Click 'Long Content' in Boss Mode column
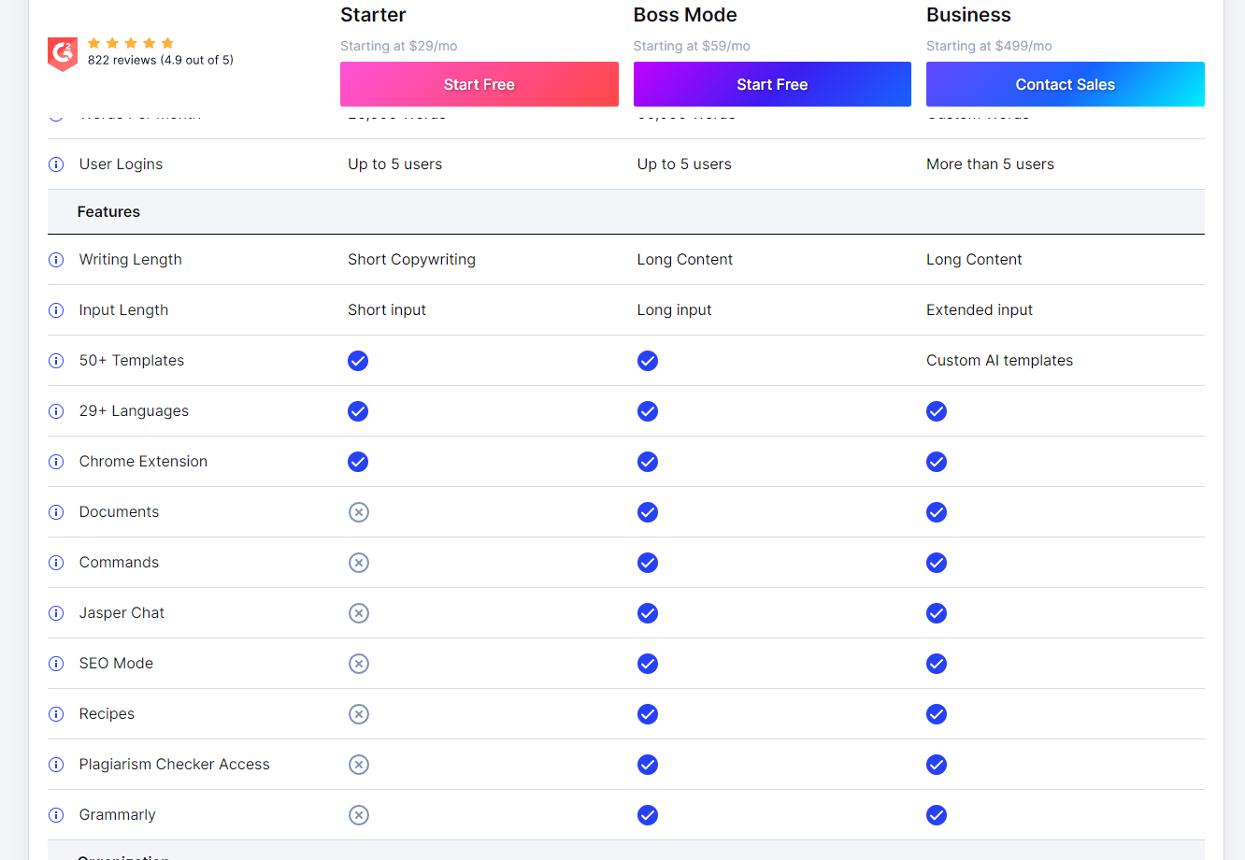Viewport: 1245px width, 860px height. click(685, 260)
